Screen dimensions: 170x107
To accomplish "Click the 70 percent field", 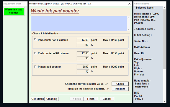I will click(x=83, y=71).
